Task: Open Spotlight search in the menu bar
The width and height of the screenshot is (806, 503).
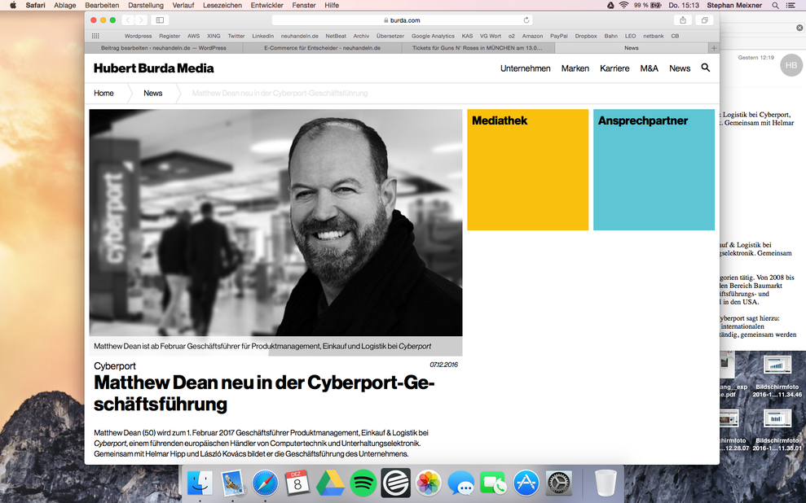Action: tap(775, 5)
